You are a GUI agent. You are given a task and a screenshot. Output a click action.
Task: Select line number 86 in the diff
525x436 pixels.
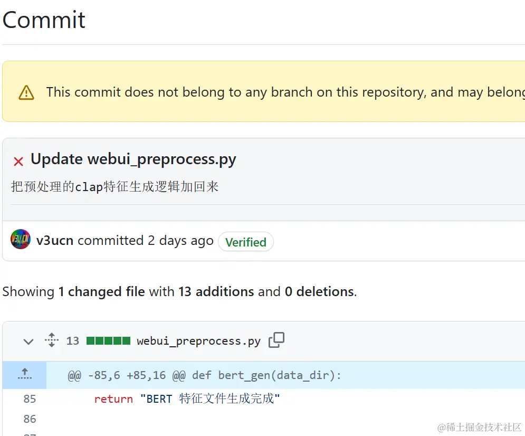tap(30, 419)
